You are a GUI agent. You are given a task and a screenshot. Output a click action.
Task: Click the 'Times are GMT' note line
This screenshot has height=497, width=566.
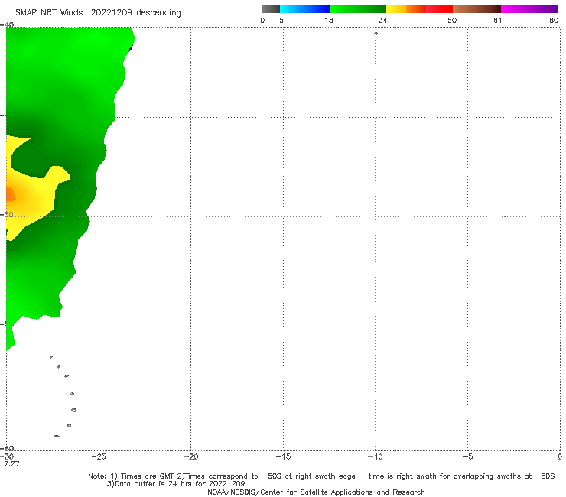pos(321,476)
